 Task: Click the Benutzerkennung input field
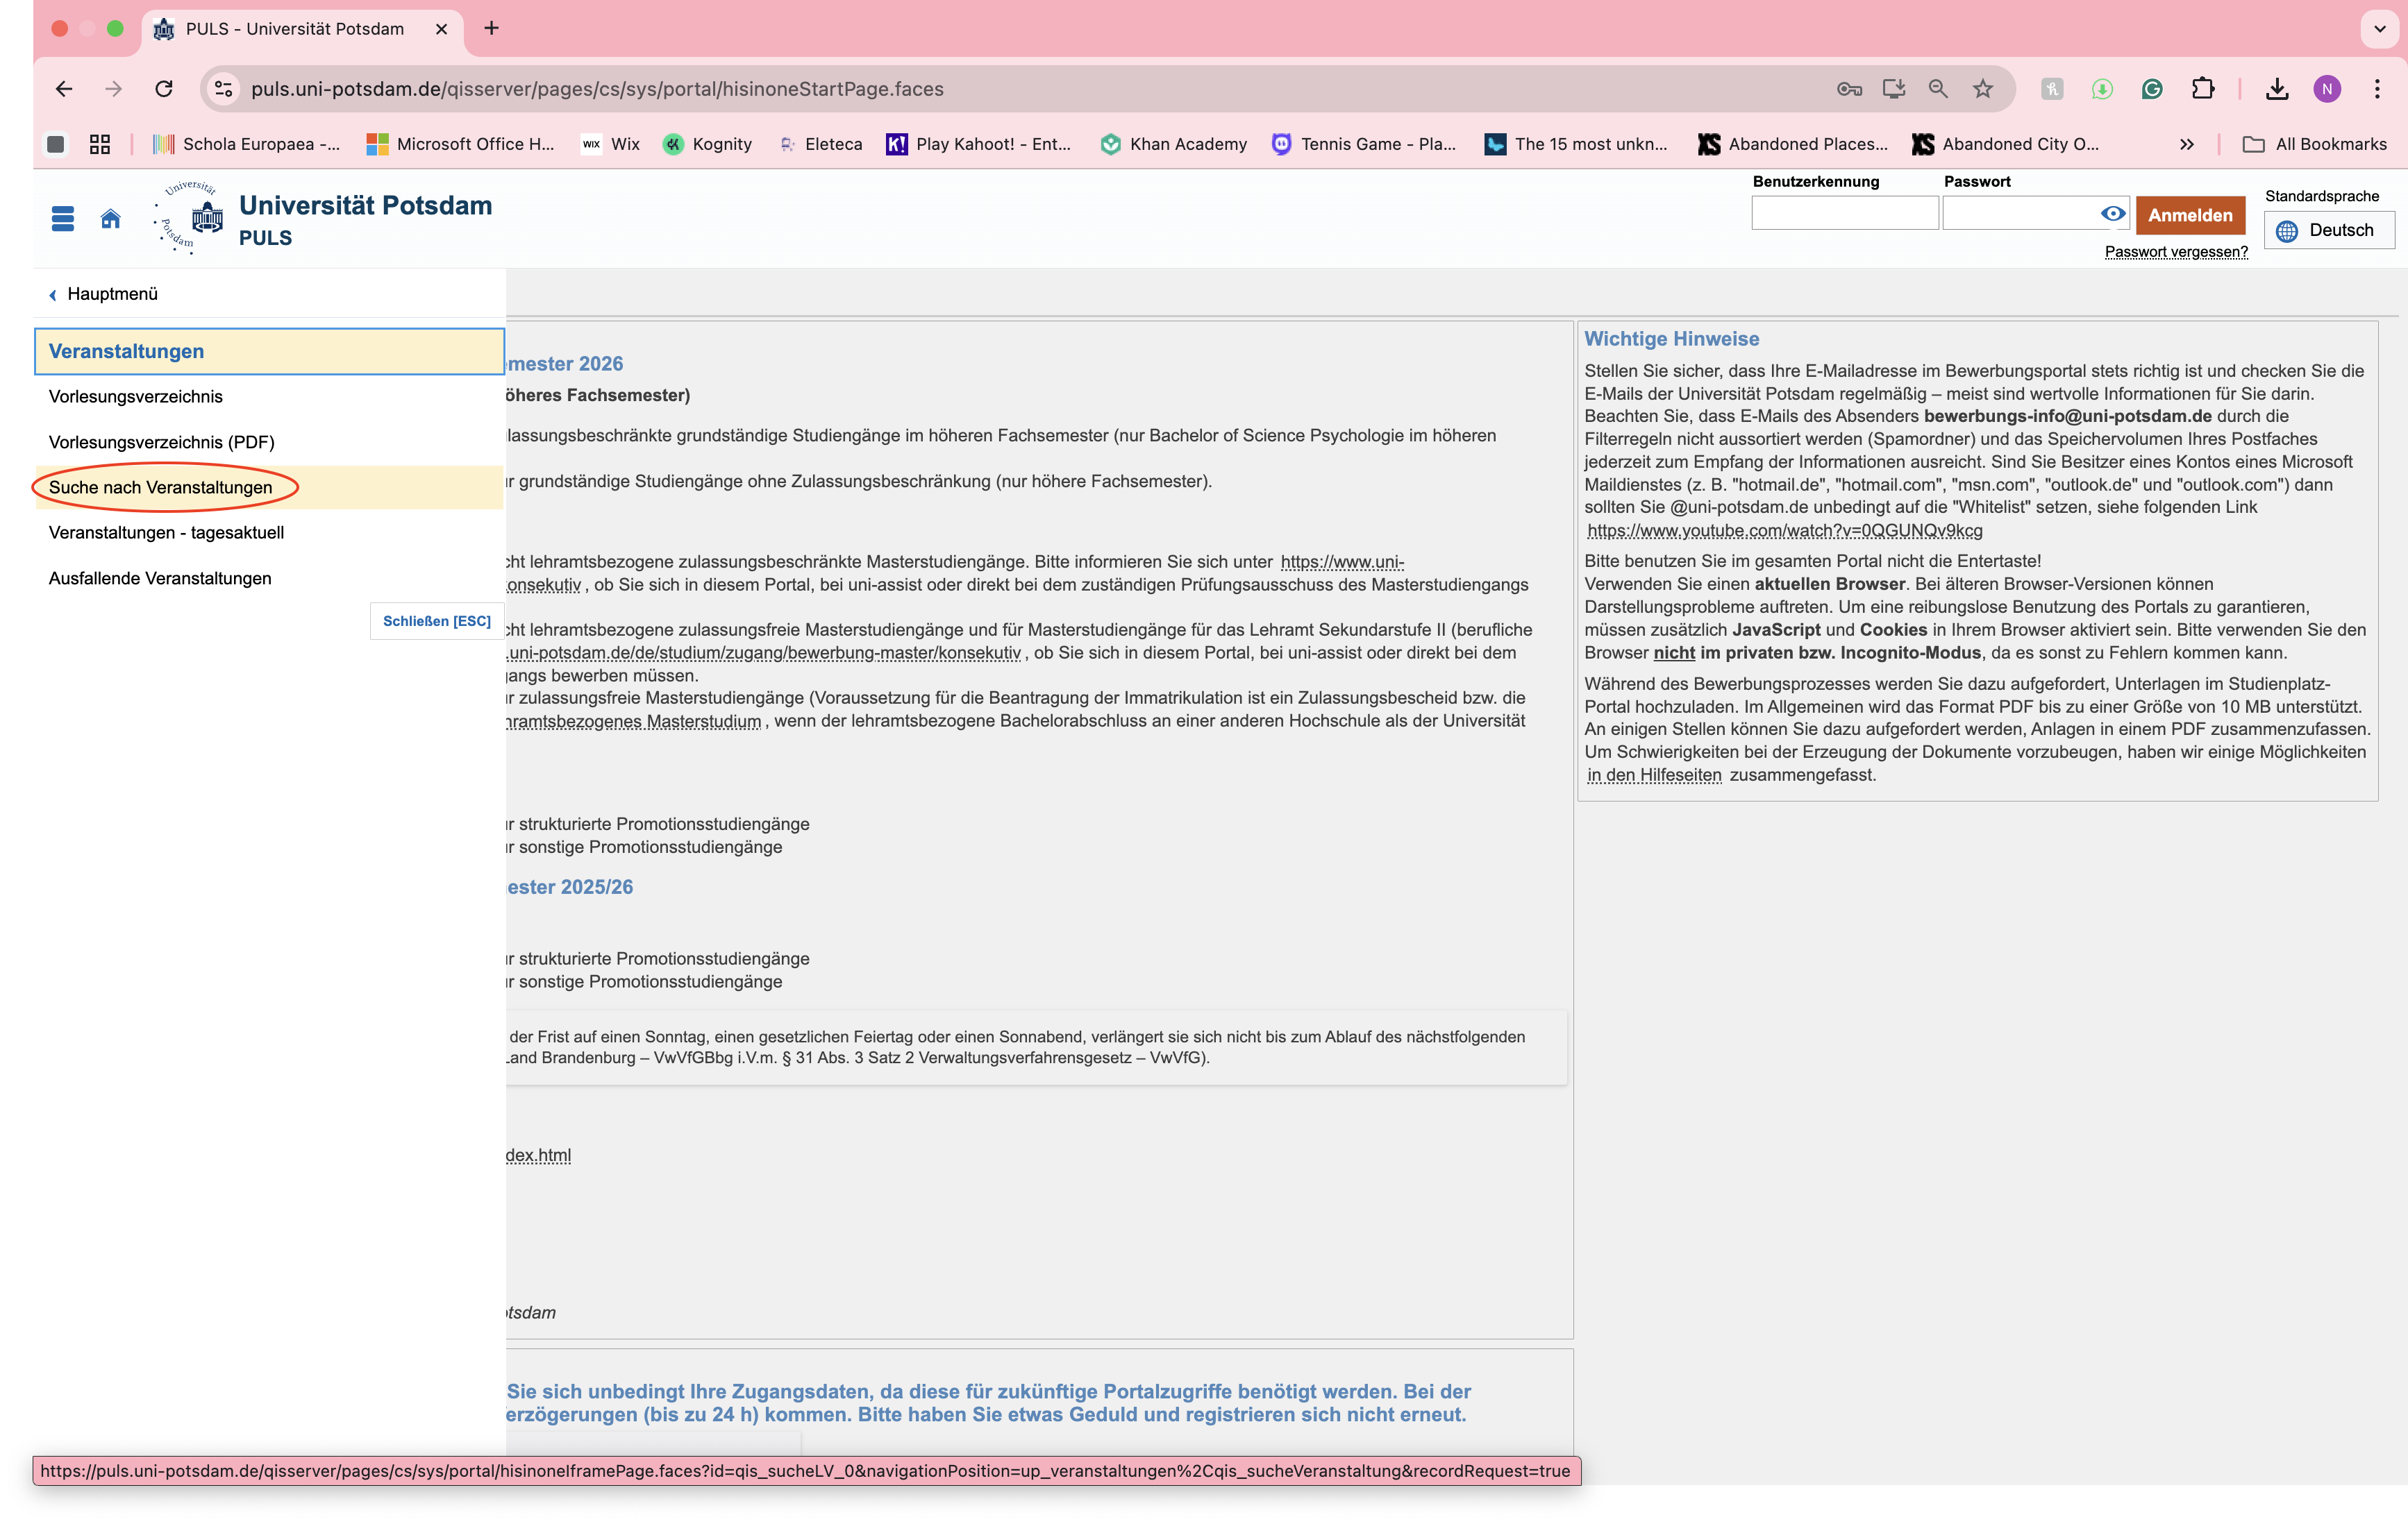[1844, 213]
